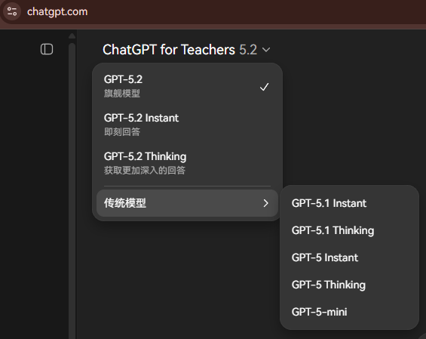Expand the 传统模型 legacy models submenu

point(187,203)
